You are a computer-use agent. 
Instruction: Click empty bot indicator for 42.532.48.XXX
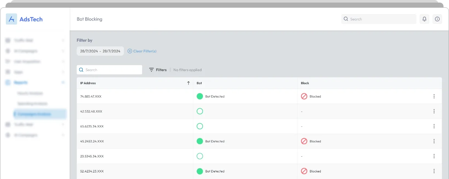pos(200,111)
